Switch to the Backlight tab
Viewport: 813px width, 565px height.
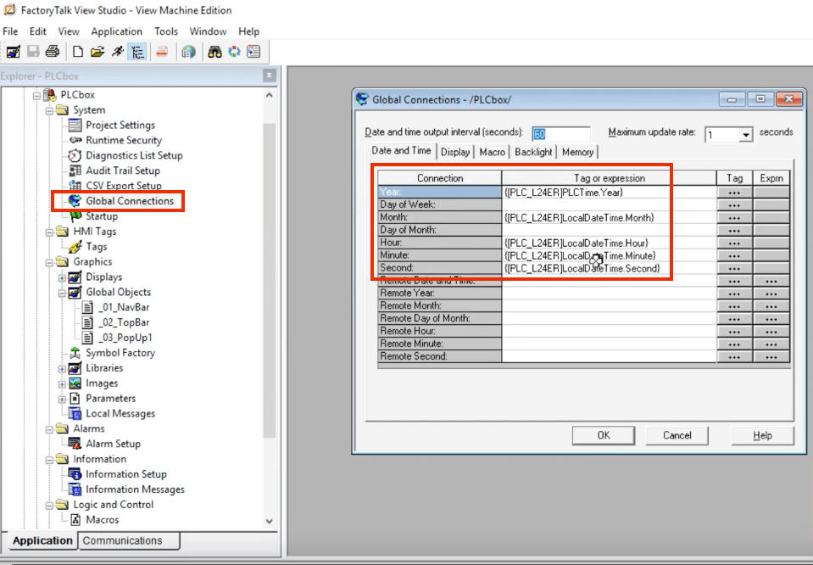tap(533, 152)
